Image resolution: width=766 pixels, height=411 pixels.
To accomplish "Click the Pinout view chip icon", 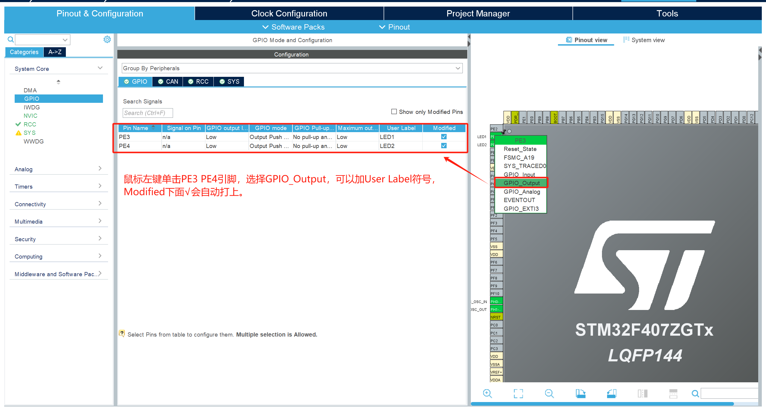I will point(569,40).
